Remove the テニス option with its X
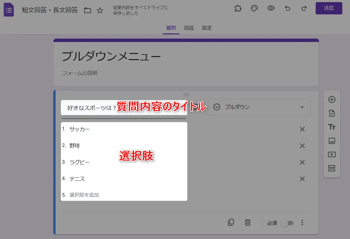This screenshot has width=350, height=239. point(302,179)
